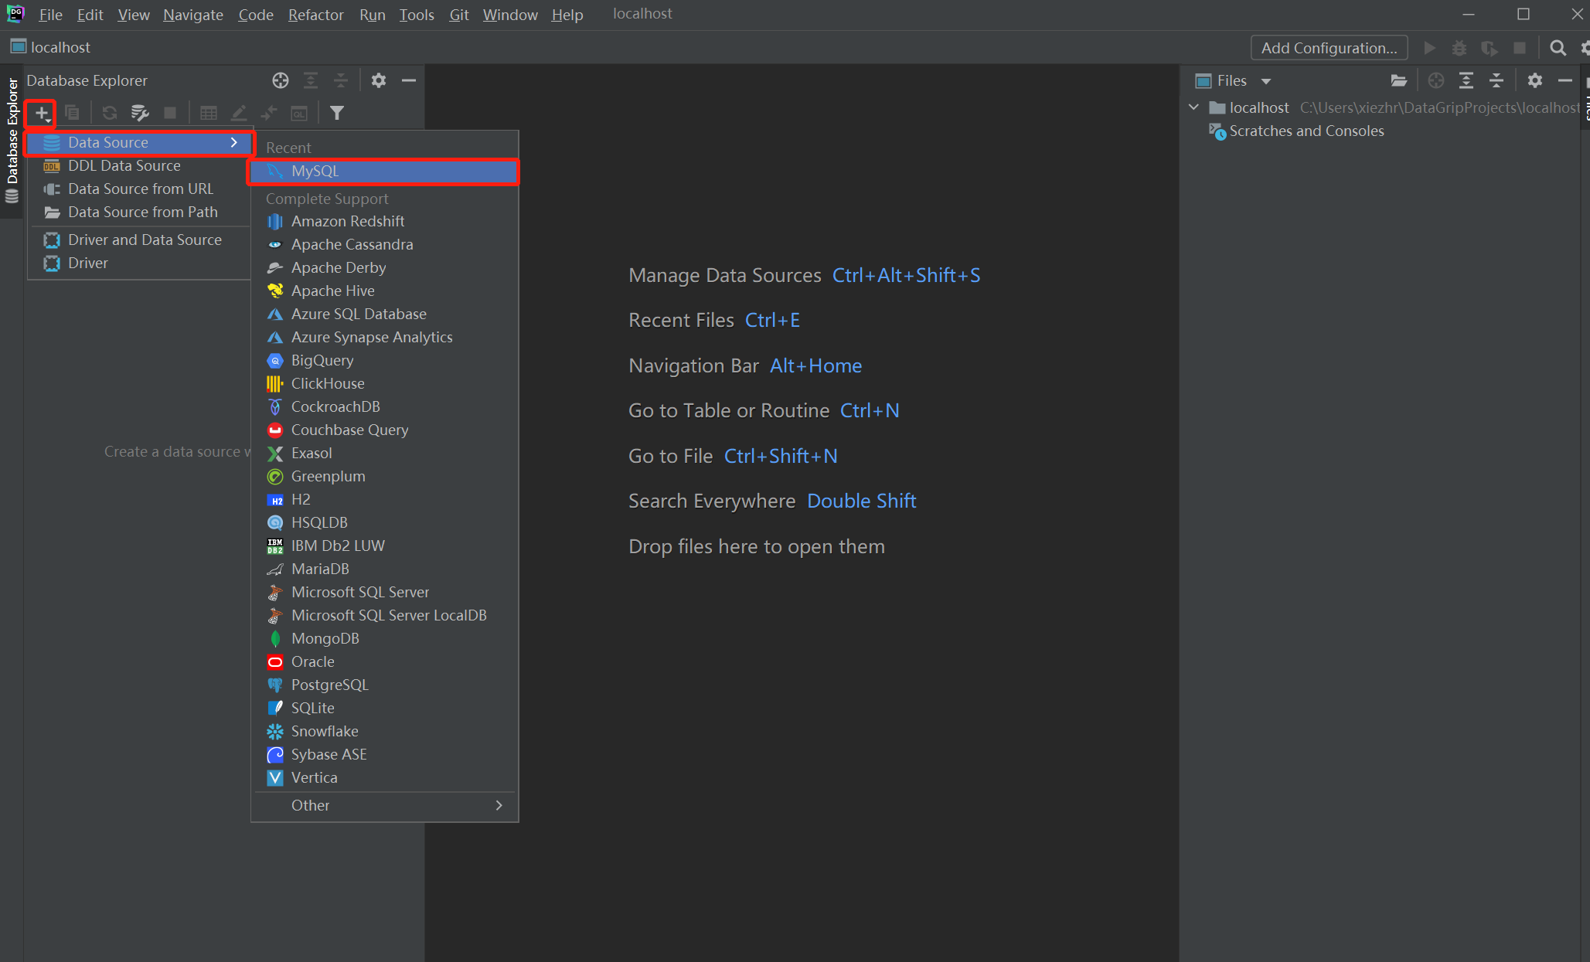
Task: Select Amazon Redshift data source
Action: tap(384, 221)
